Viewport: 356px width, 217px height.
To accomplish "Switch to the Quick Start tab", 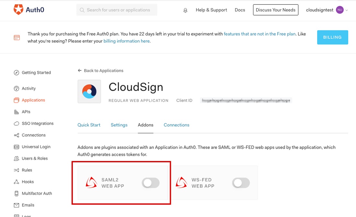I will (x=89, y=125).
